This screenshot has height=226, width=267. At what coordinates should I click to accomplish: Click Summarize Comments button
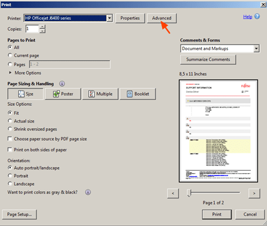click(x=208, y=60)
